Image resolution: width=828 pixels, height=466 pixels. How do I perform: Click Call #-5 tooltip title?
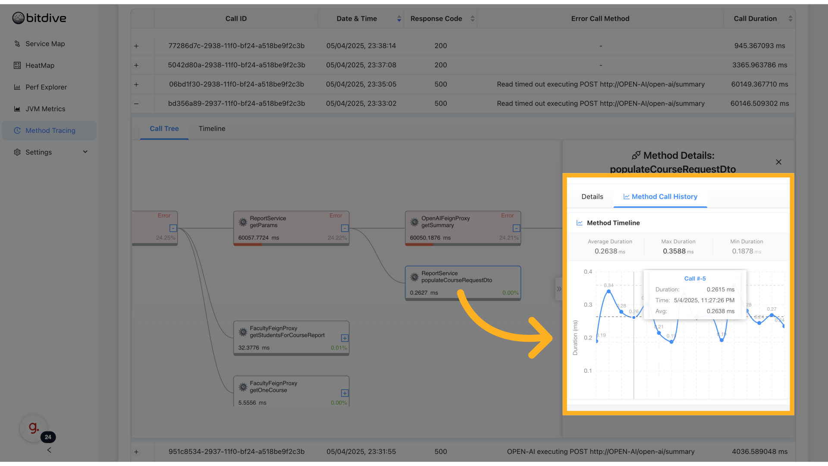point(695,279)
